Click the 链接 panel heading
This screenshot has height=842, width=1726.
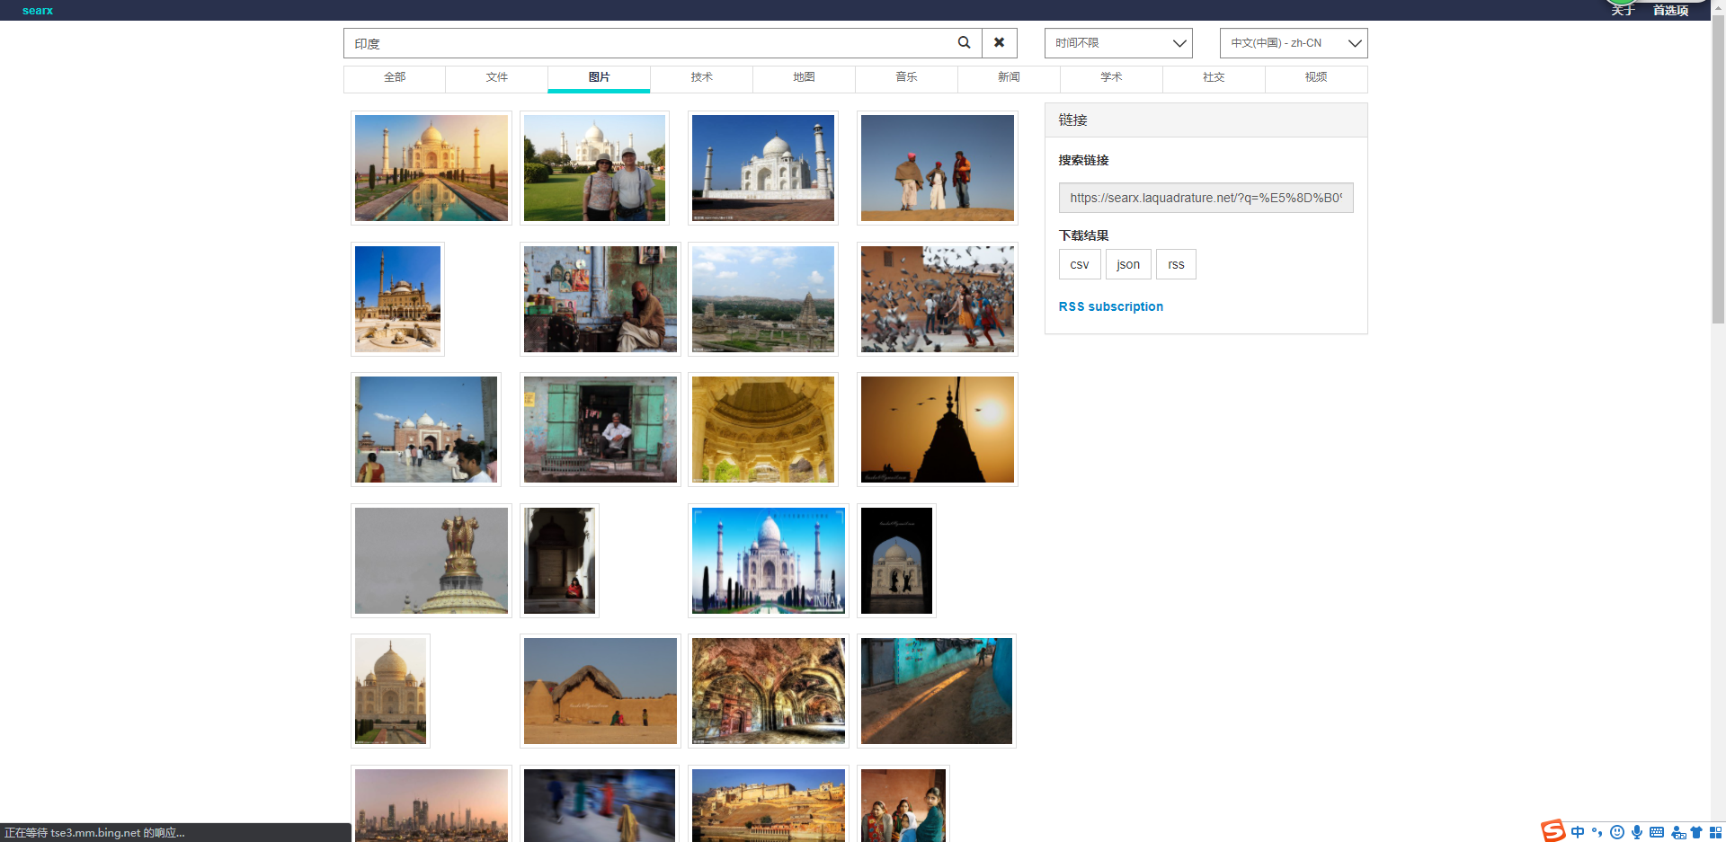click(x=1072, y=120)
